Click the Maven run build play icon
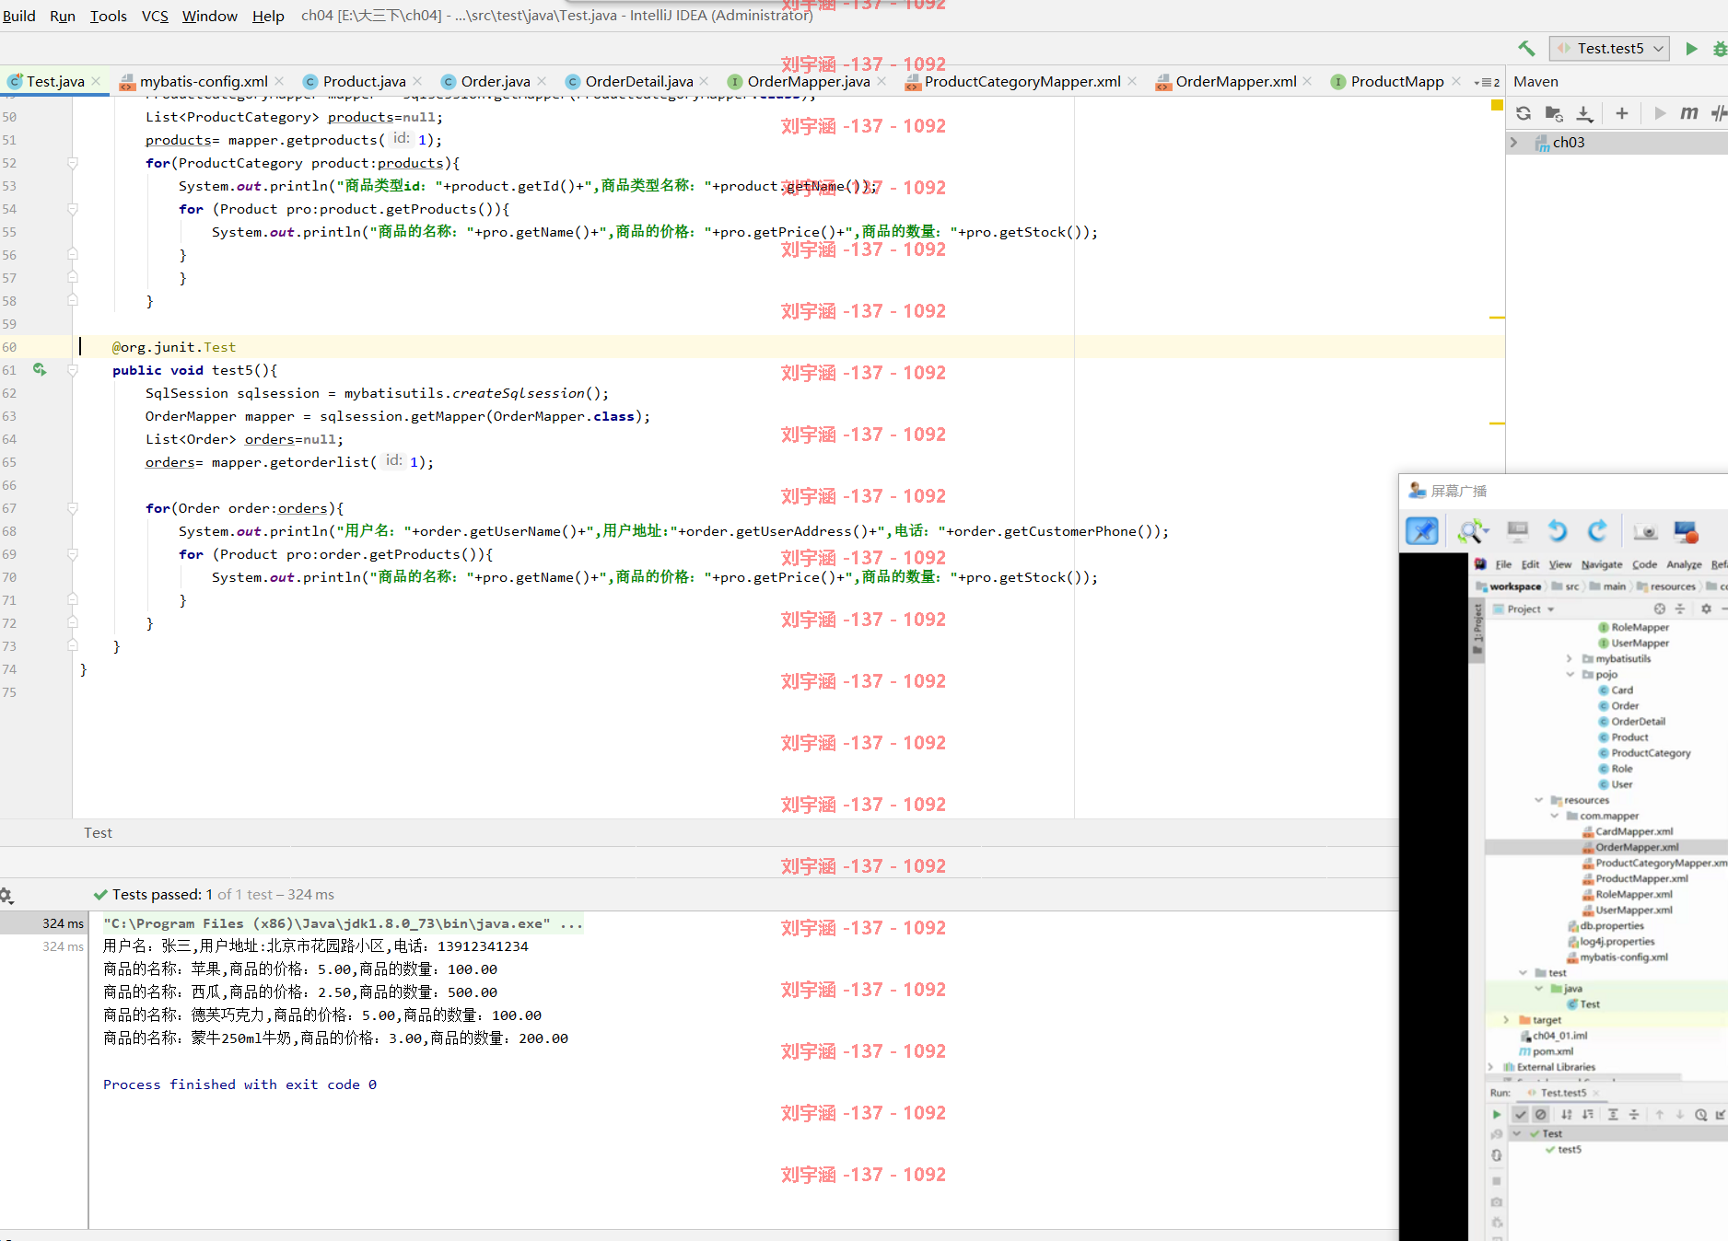1728x1241 pixels. 1660,113
